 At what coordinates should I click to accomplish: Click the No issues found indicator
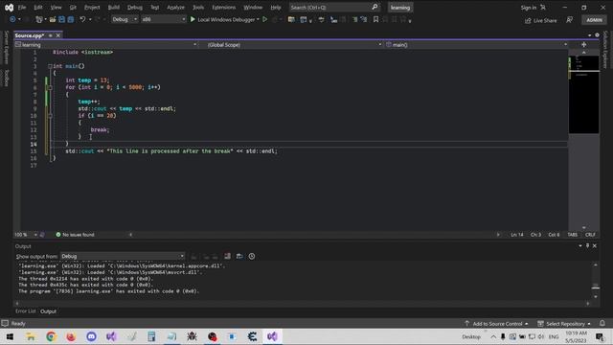point(75,235)
